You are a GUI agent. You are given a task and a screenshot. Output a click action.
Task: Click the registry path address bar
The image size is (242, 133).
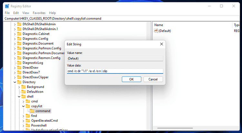tap(121, 18)
